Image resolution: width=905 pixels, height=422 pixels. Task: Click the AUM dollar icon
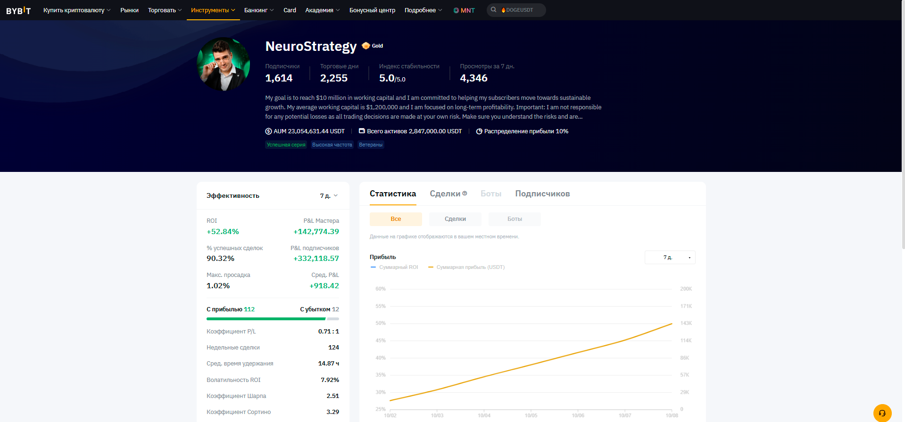pyautogui.click(x=268, y=131)
